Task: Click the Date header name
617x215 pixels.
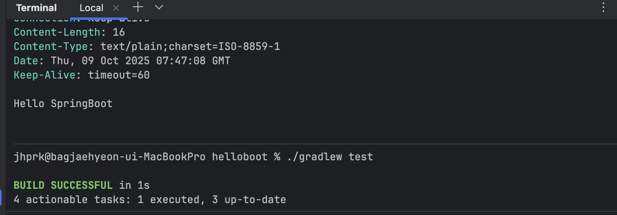Action: tap(26, 61)
